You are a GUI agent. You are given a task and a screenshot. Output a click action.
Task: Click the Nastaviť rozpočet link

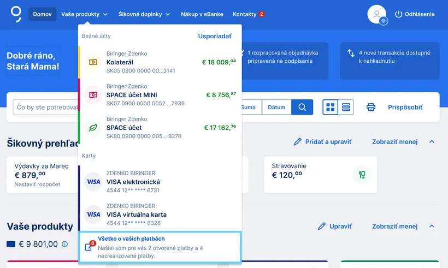pyautogui.click(x=37, y=184)
